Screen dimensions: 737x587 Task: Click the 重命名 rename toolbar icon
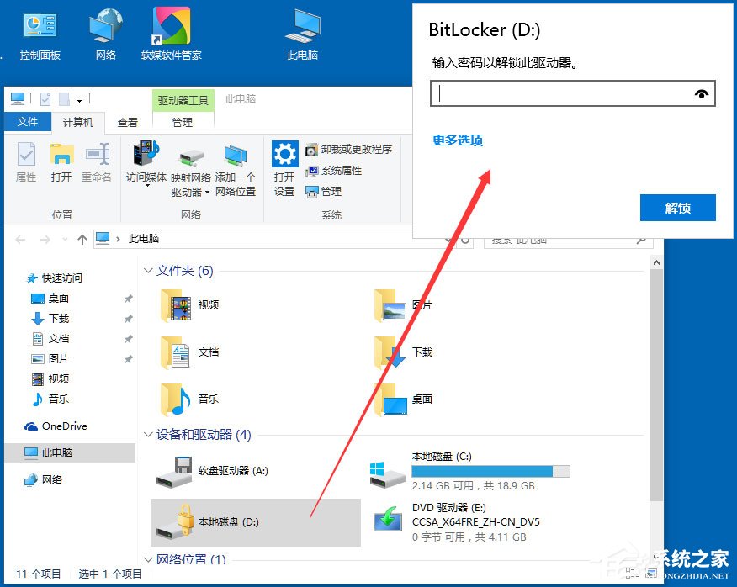click(98, 162)
